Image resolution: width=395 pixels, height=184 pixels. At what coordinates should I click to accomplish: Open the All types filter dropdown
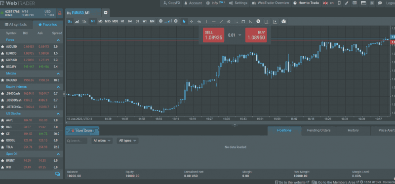(127, 141)
